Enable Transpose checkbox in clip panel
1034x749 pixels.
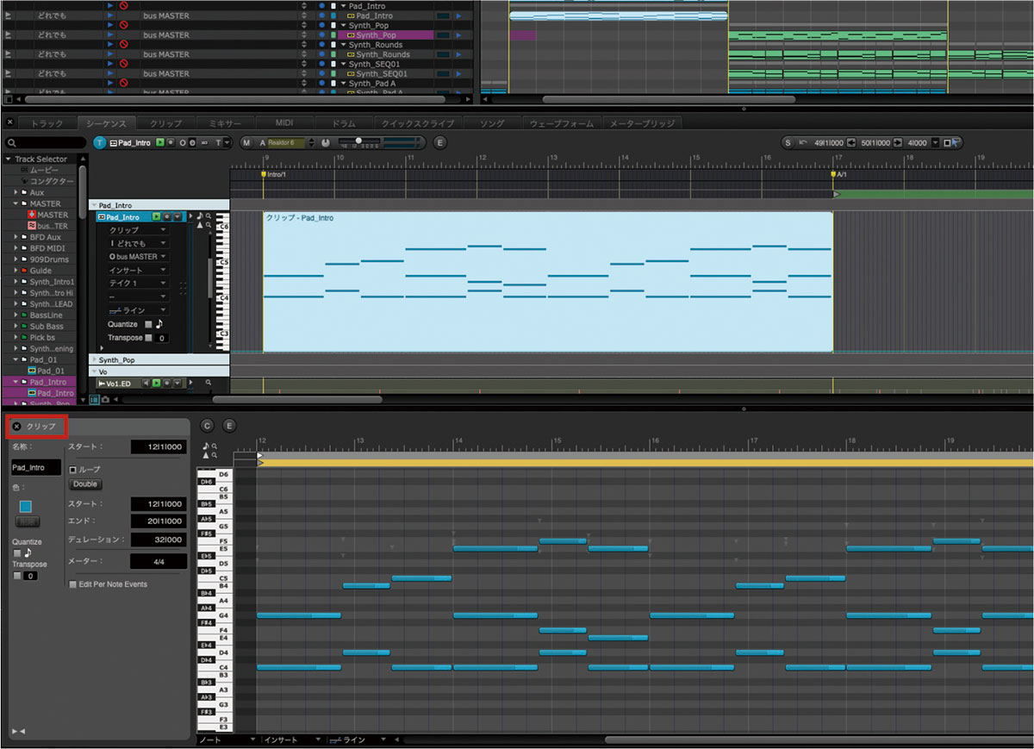click(x=16, y=576)
